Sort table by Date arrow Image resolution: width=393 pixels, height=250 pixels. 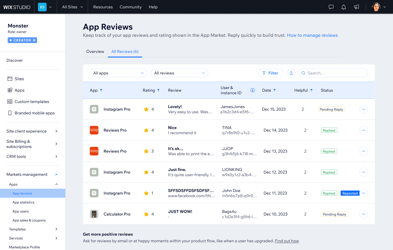[274, 90]
